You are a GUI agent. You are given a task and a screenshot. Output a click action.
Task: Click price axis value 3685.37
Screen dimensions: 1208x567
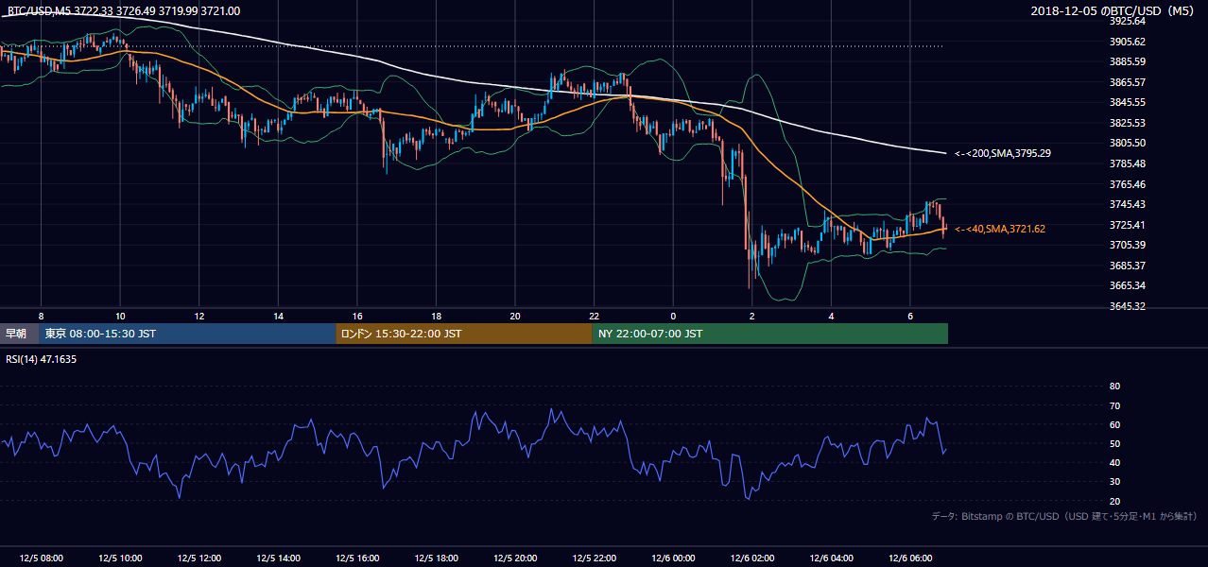tap(1126, 266)
